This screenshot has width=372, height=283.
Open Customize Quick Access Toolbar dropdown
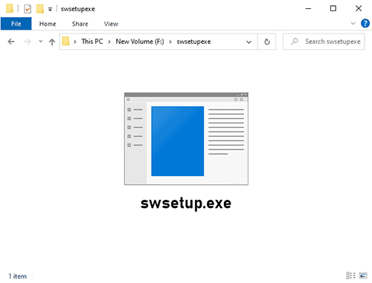(50, 10)
